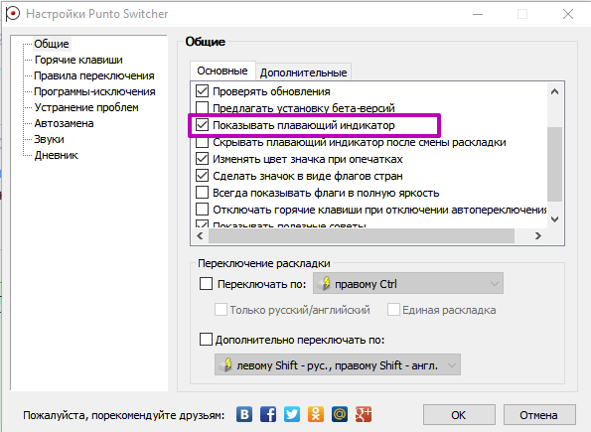Uncheck Показывать плавающий индикатор
The height and width of the screenshot is (432, 591).
tap(202, 125)
